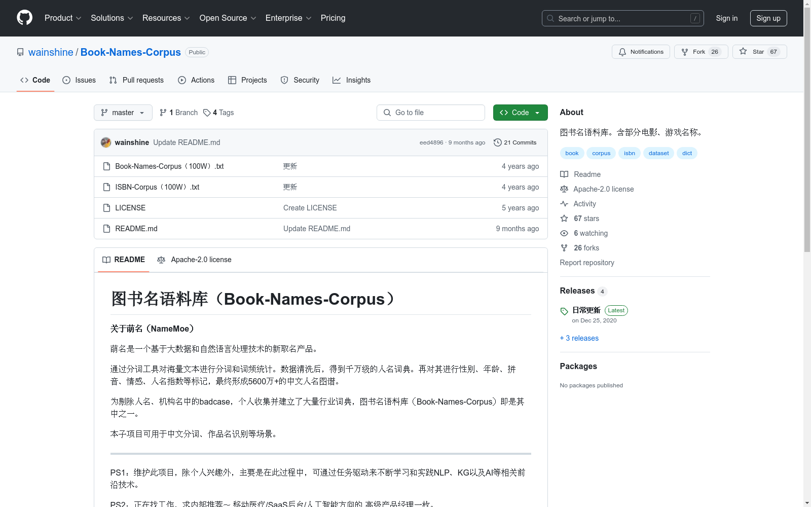Expand the Solutions menu
The width and height of the screenshot is (811, 507).
pos(112,18)
